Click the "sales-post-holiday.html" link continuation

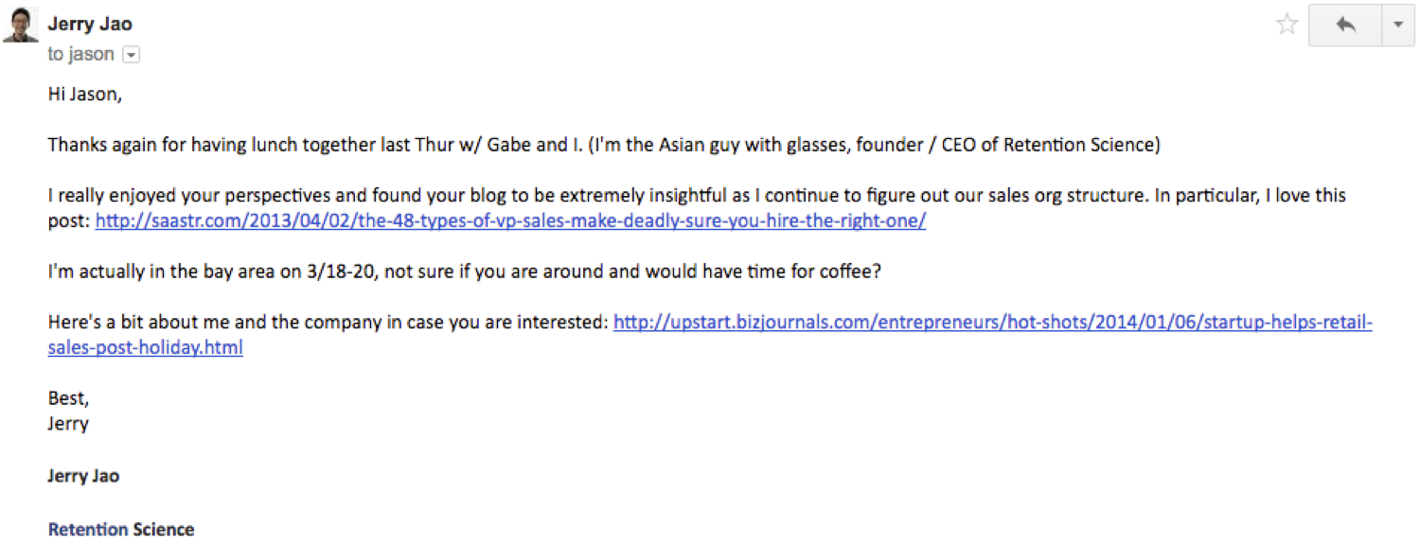pyautogui.click(x=145, y=347)
